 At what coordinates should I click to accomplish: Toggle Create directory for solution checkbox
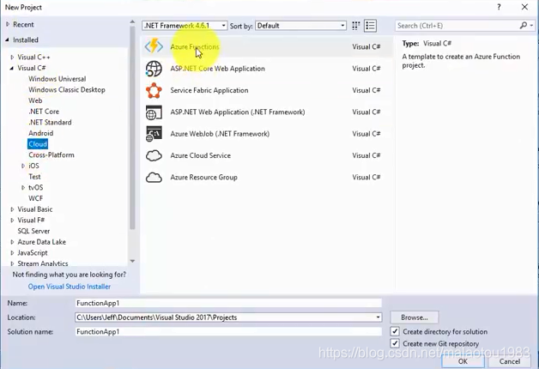pyautogui.click(x=395, y=331)
